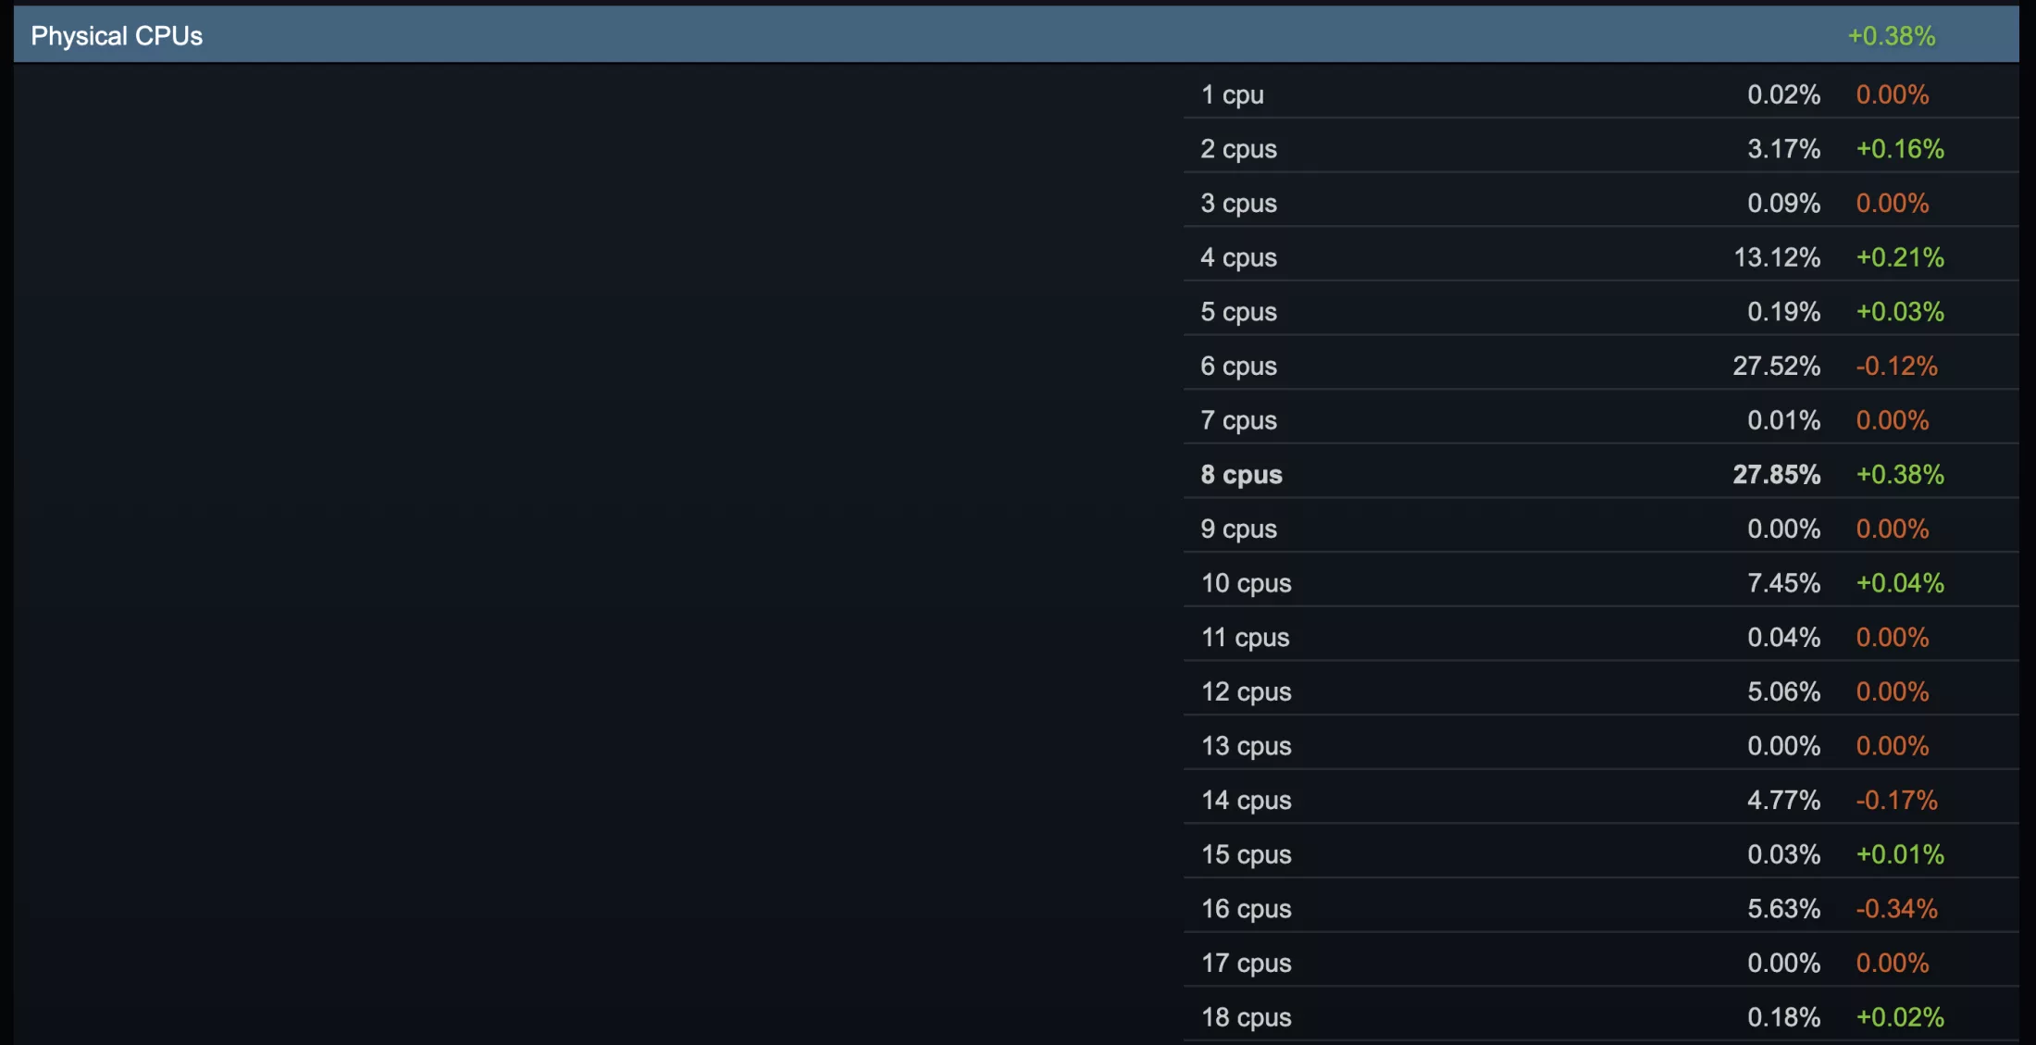Viewport: 2036px width, 1045px height.
Task: Click the 4 cpus entry
Action: point(1601,257)
